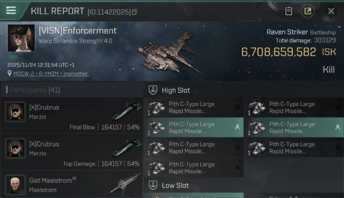Select Gist Maelstrom participant entry

(x=71, y=185)
